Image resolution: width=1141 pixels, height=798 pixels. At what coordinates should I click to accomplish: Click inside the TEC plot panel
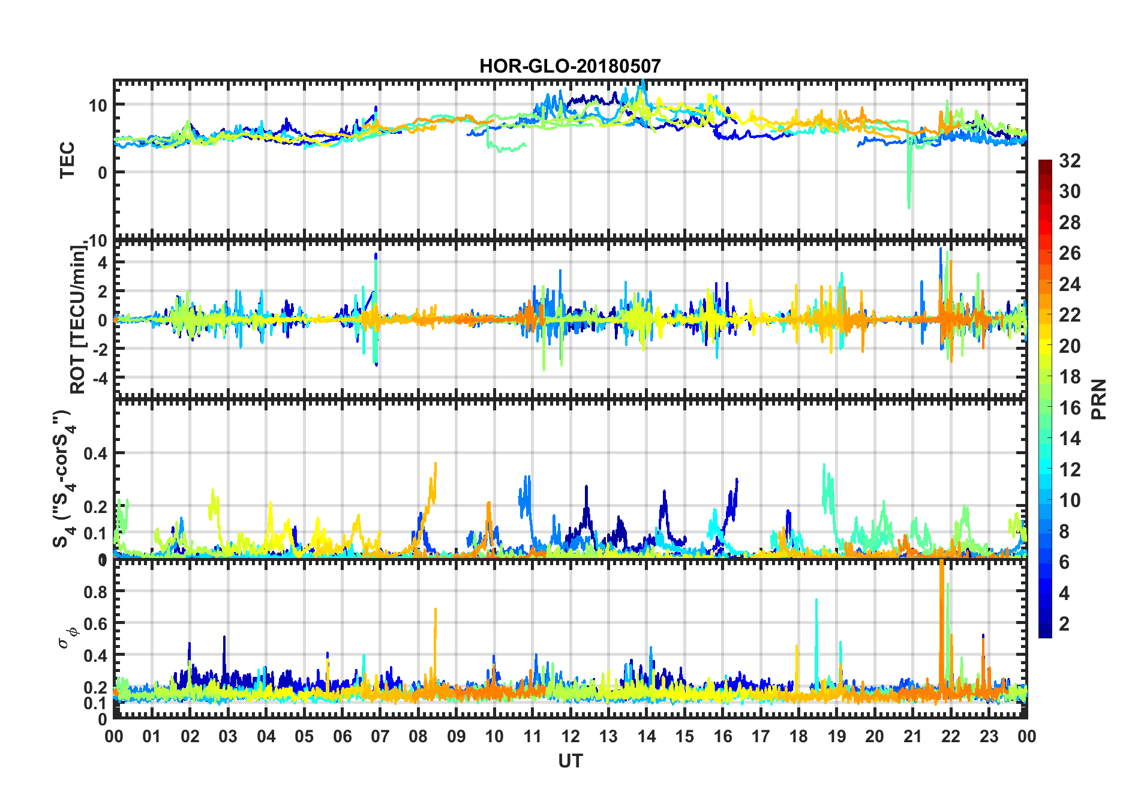tap(570, 160)
